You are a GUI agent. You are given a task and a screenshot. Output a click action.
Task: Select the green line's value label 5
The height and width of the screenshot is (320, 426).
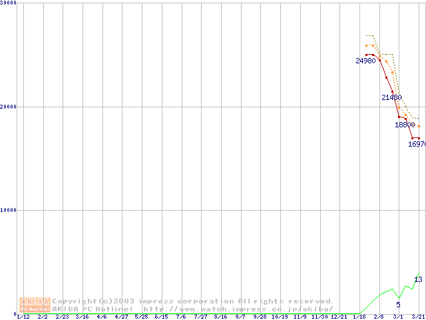[399, 305]
